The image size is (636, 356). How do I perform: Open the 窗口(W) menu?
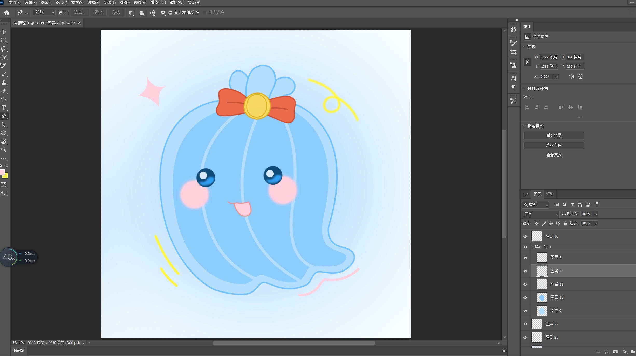[176, 3]
